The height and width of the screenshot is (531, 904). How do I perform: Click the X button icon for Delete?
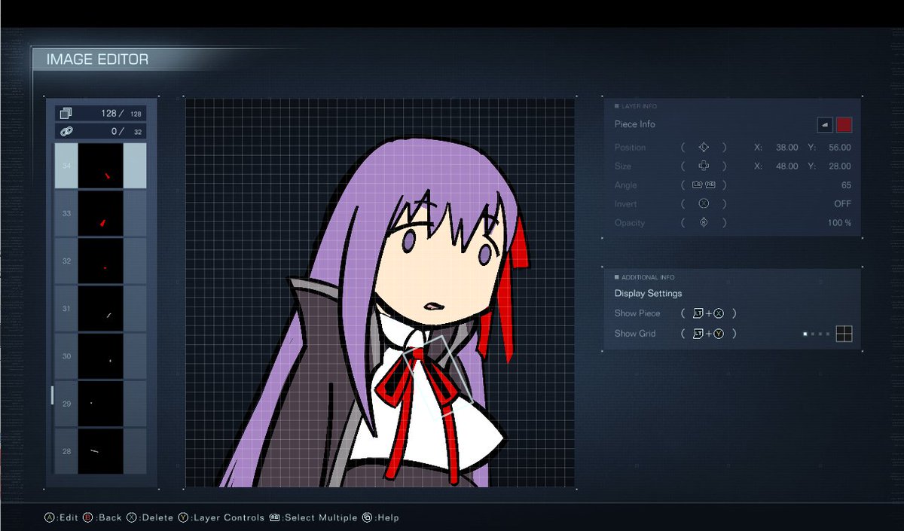tap(131, 517)
